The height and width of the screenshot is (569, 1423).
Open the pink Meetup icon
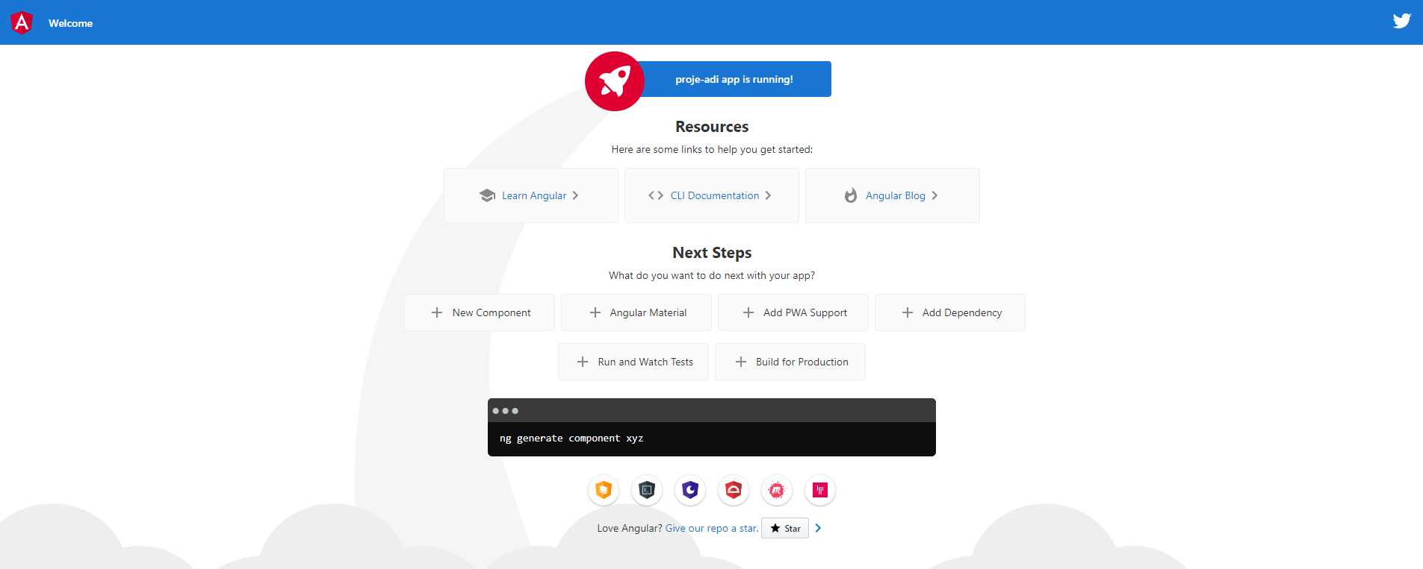click(777, 490)
